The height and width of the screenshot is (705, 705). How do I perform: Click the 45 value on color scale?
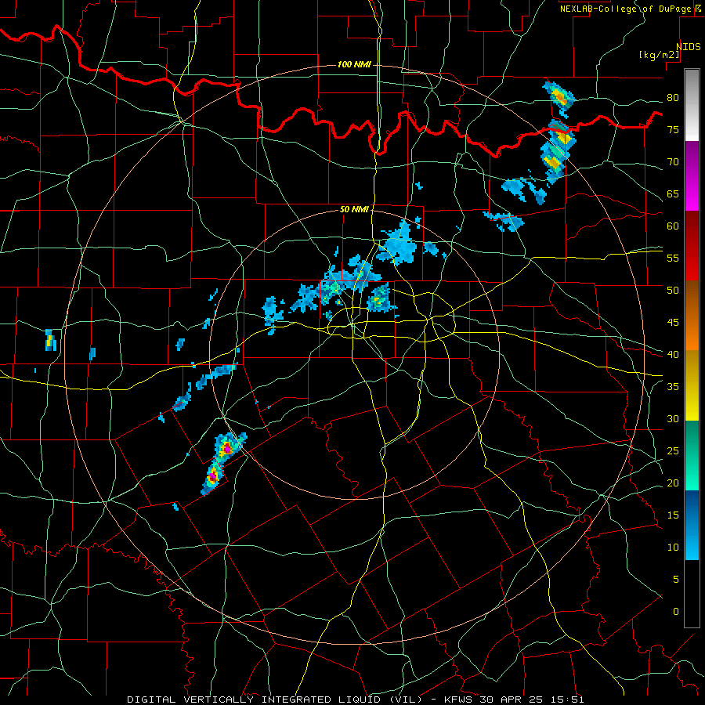(x=673, y=323)
